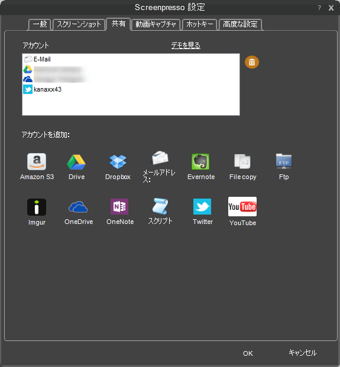Add a OneDrive account
This screenshot has height=367, width=340.
point(79,212)
